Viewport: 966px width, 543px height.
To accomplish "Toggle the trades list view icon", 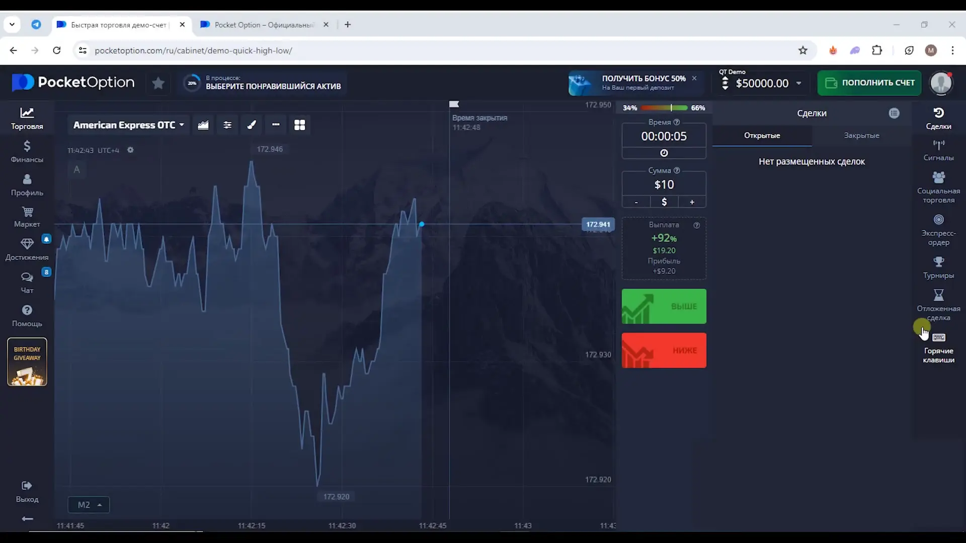I will point(894,113).
